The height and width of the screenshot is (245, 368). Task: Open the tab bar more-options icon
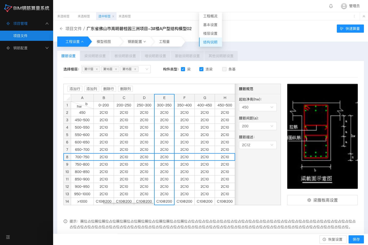click(354, 16)
